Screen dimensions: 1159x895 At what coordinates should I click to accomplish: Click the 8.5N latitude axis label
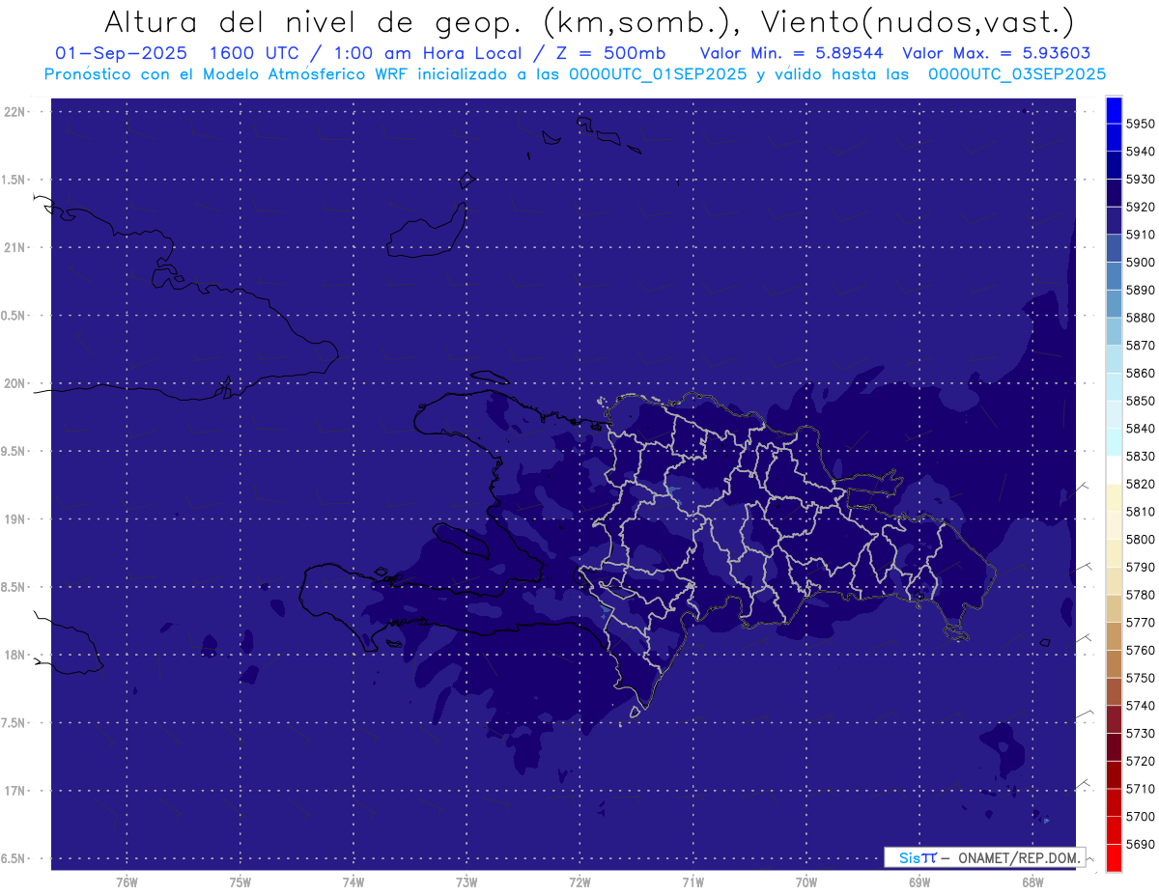point(14,587)
